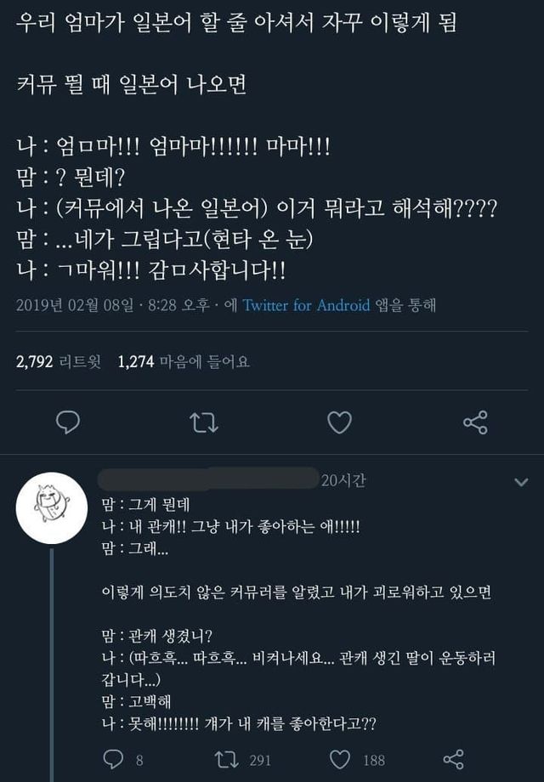Click the main tweet text starting 우리 엄마가
544x782 pixels.
pos(236,23)
